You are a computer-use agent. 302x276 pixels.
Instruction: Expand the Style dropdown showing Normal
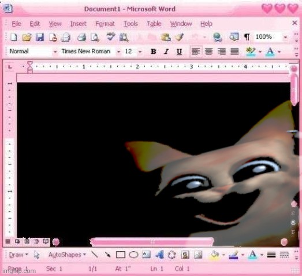[x=55, y=51]
